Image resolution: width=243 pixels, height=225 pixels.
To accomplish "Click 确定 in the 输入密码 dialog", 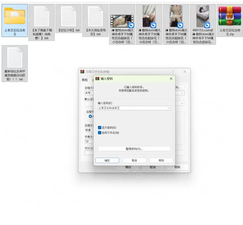I will [107, 160].
